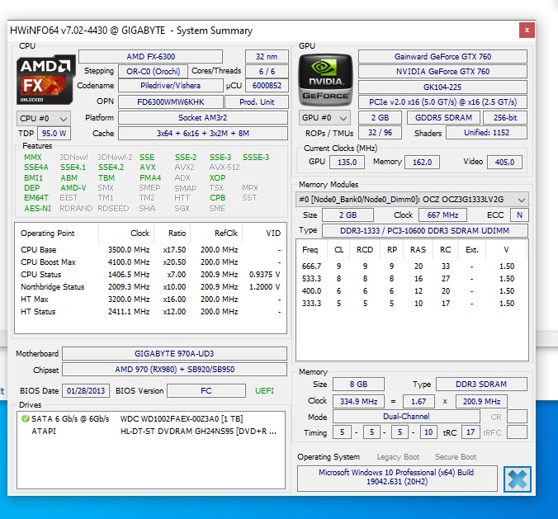The image size is (558, 519).
Task: Select the CPU Base operating point row
Action: 150,250
